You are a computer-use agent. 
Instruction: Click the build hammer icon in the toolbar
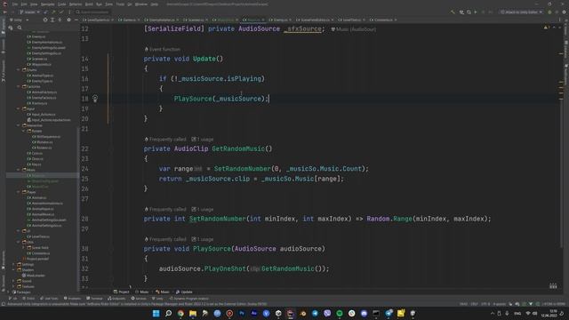click(453, 12)
